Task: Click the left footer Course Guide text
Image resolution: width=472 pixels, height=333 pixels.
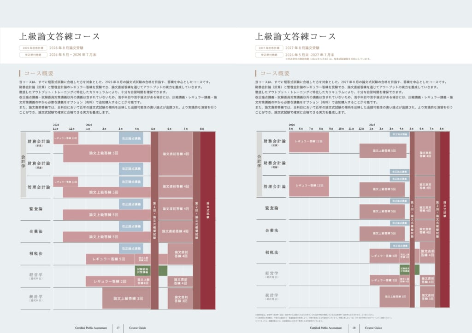Action: (137, 328)
